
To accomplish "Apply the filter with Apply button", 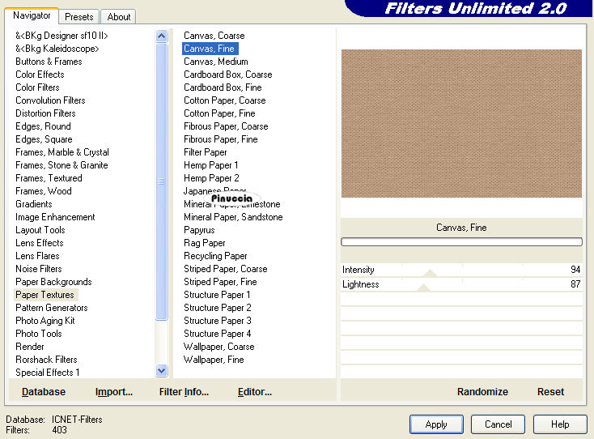I will [436, 424].
